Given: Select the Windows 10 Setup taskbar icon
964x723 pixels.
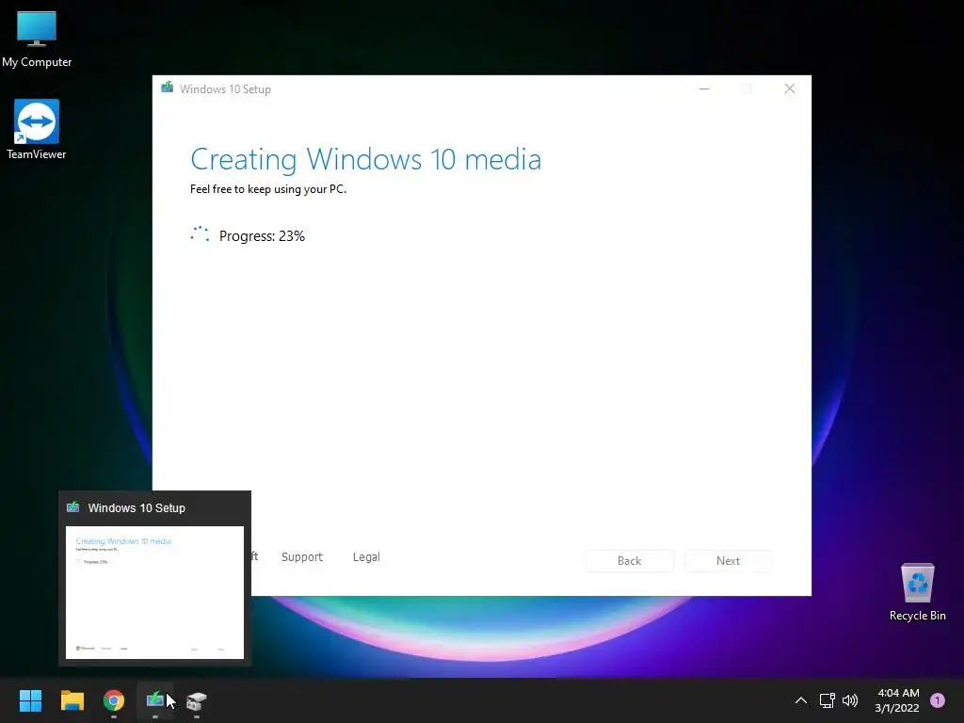Looking at the screenshot, I should click(x=155, y=700).
